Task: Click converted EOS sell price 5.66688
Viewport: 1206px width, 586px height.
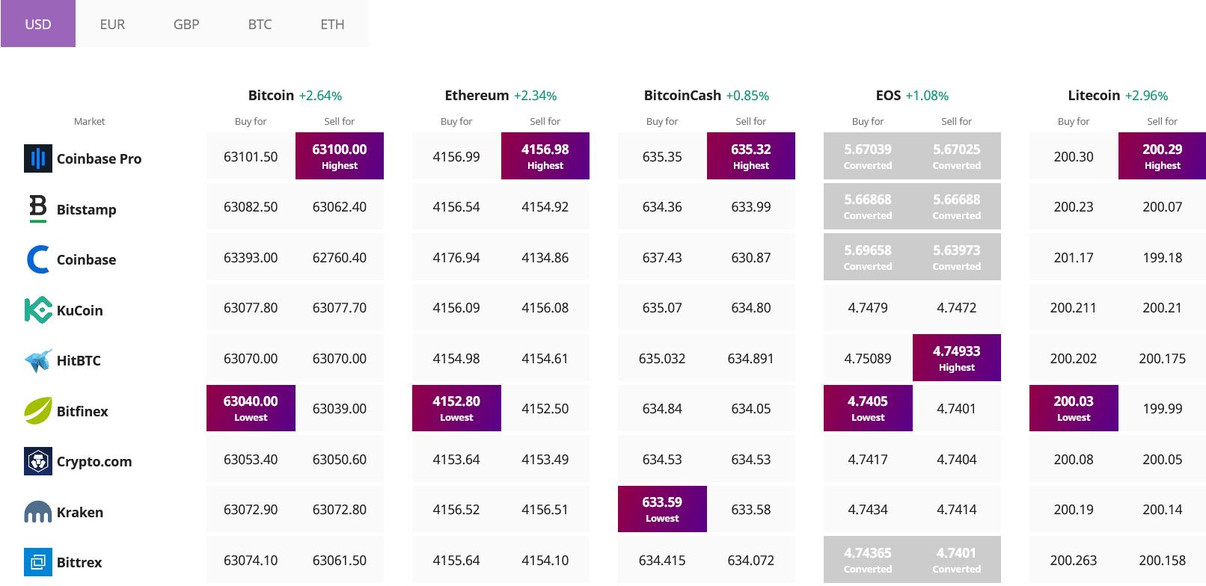Action: (x=957, y=206)
